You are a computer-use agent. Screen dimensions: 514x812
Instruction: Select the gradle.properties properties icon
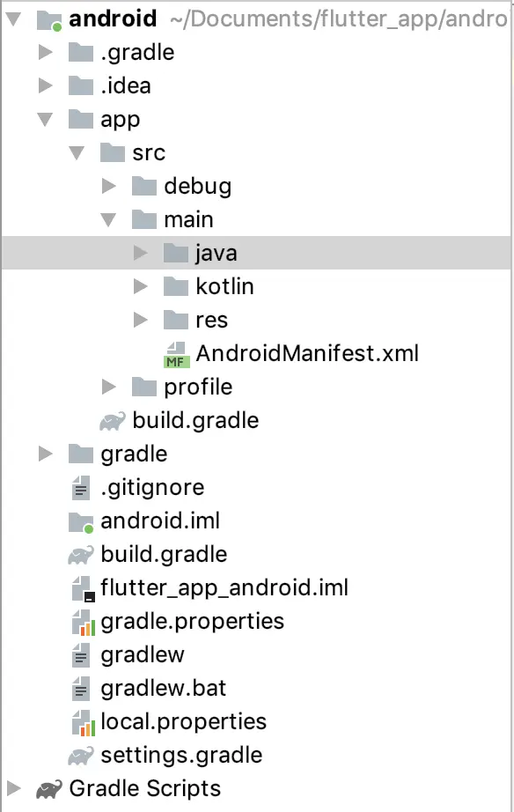83,621
